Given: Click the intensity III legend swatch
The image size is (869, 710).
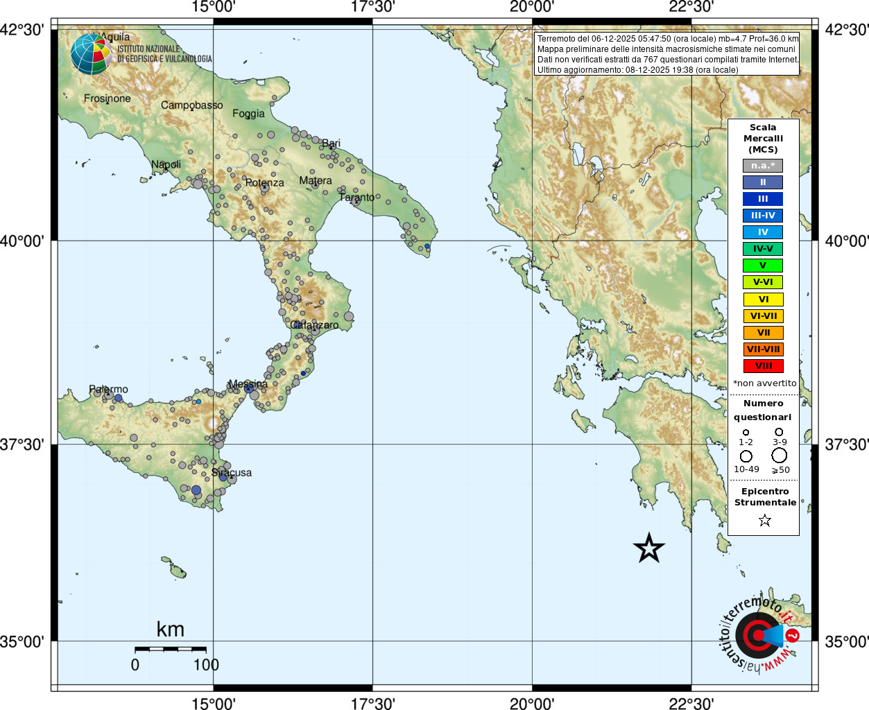Looking at the screenshot, I should [763, 199].
